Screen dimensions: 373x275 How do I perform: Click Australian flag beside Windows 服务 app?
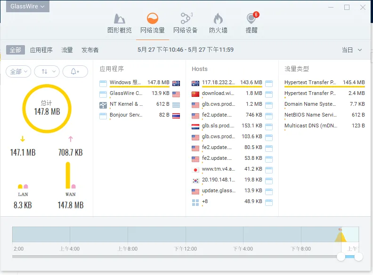(176, 83)
